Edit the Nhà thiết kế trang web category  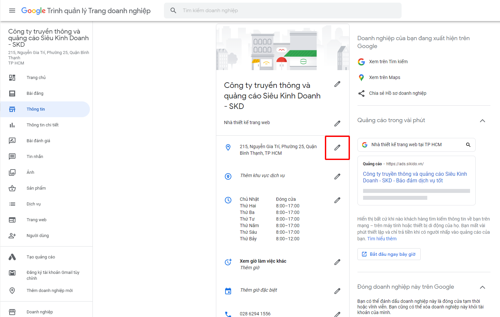[337, 124]
